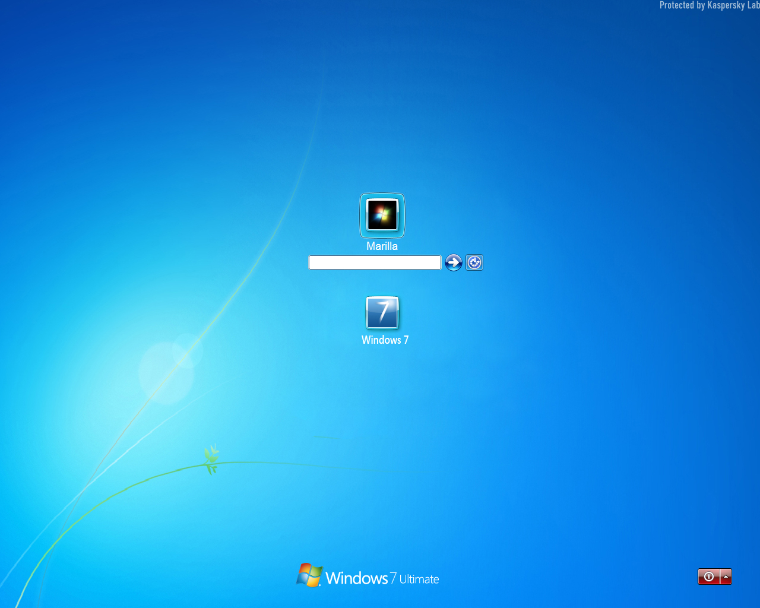The image size is (760, 608).
Task: Activate the accessibility wheel icon near password box
Action: pyautogui.click(x=474, y=262)
